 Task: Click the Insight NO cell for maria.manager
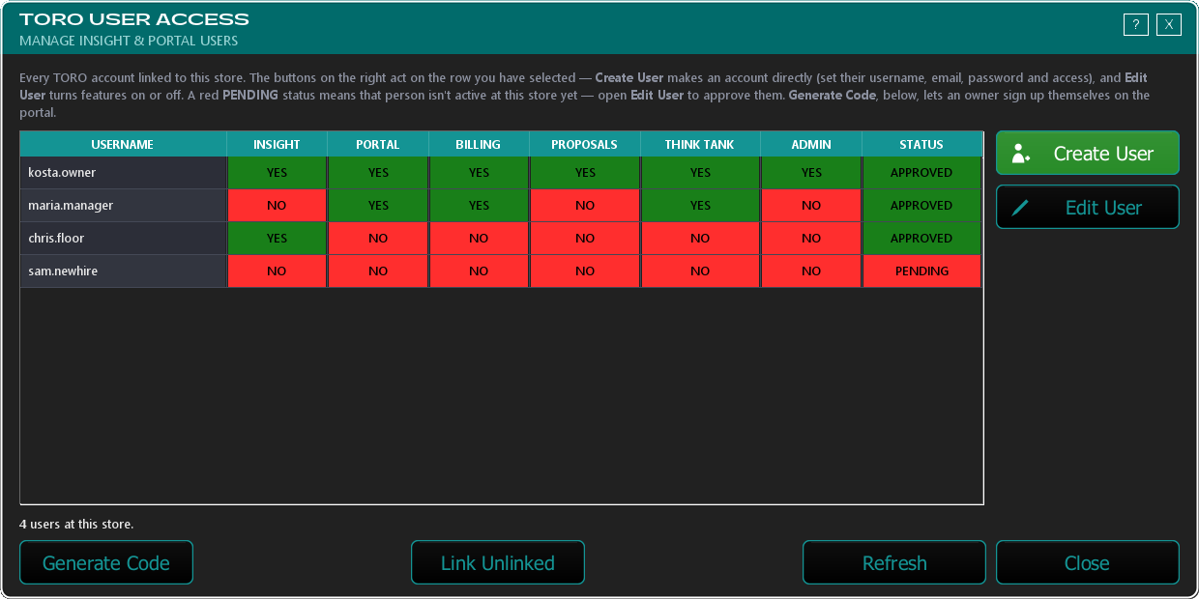click(277, 206)
